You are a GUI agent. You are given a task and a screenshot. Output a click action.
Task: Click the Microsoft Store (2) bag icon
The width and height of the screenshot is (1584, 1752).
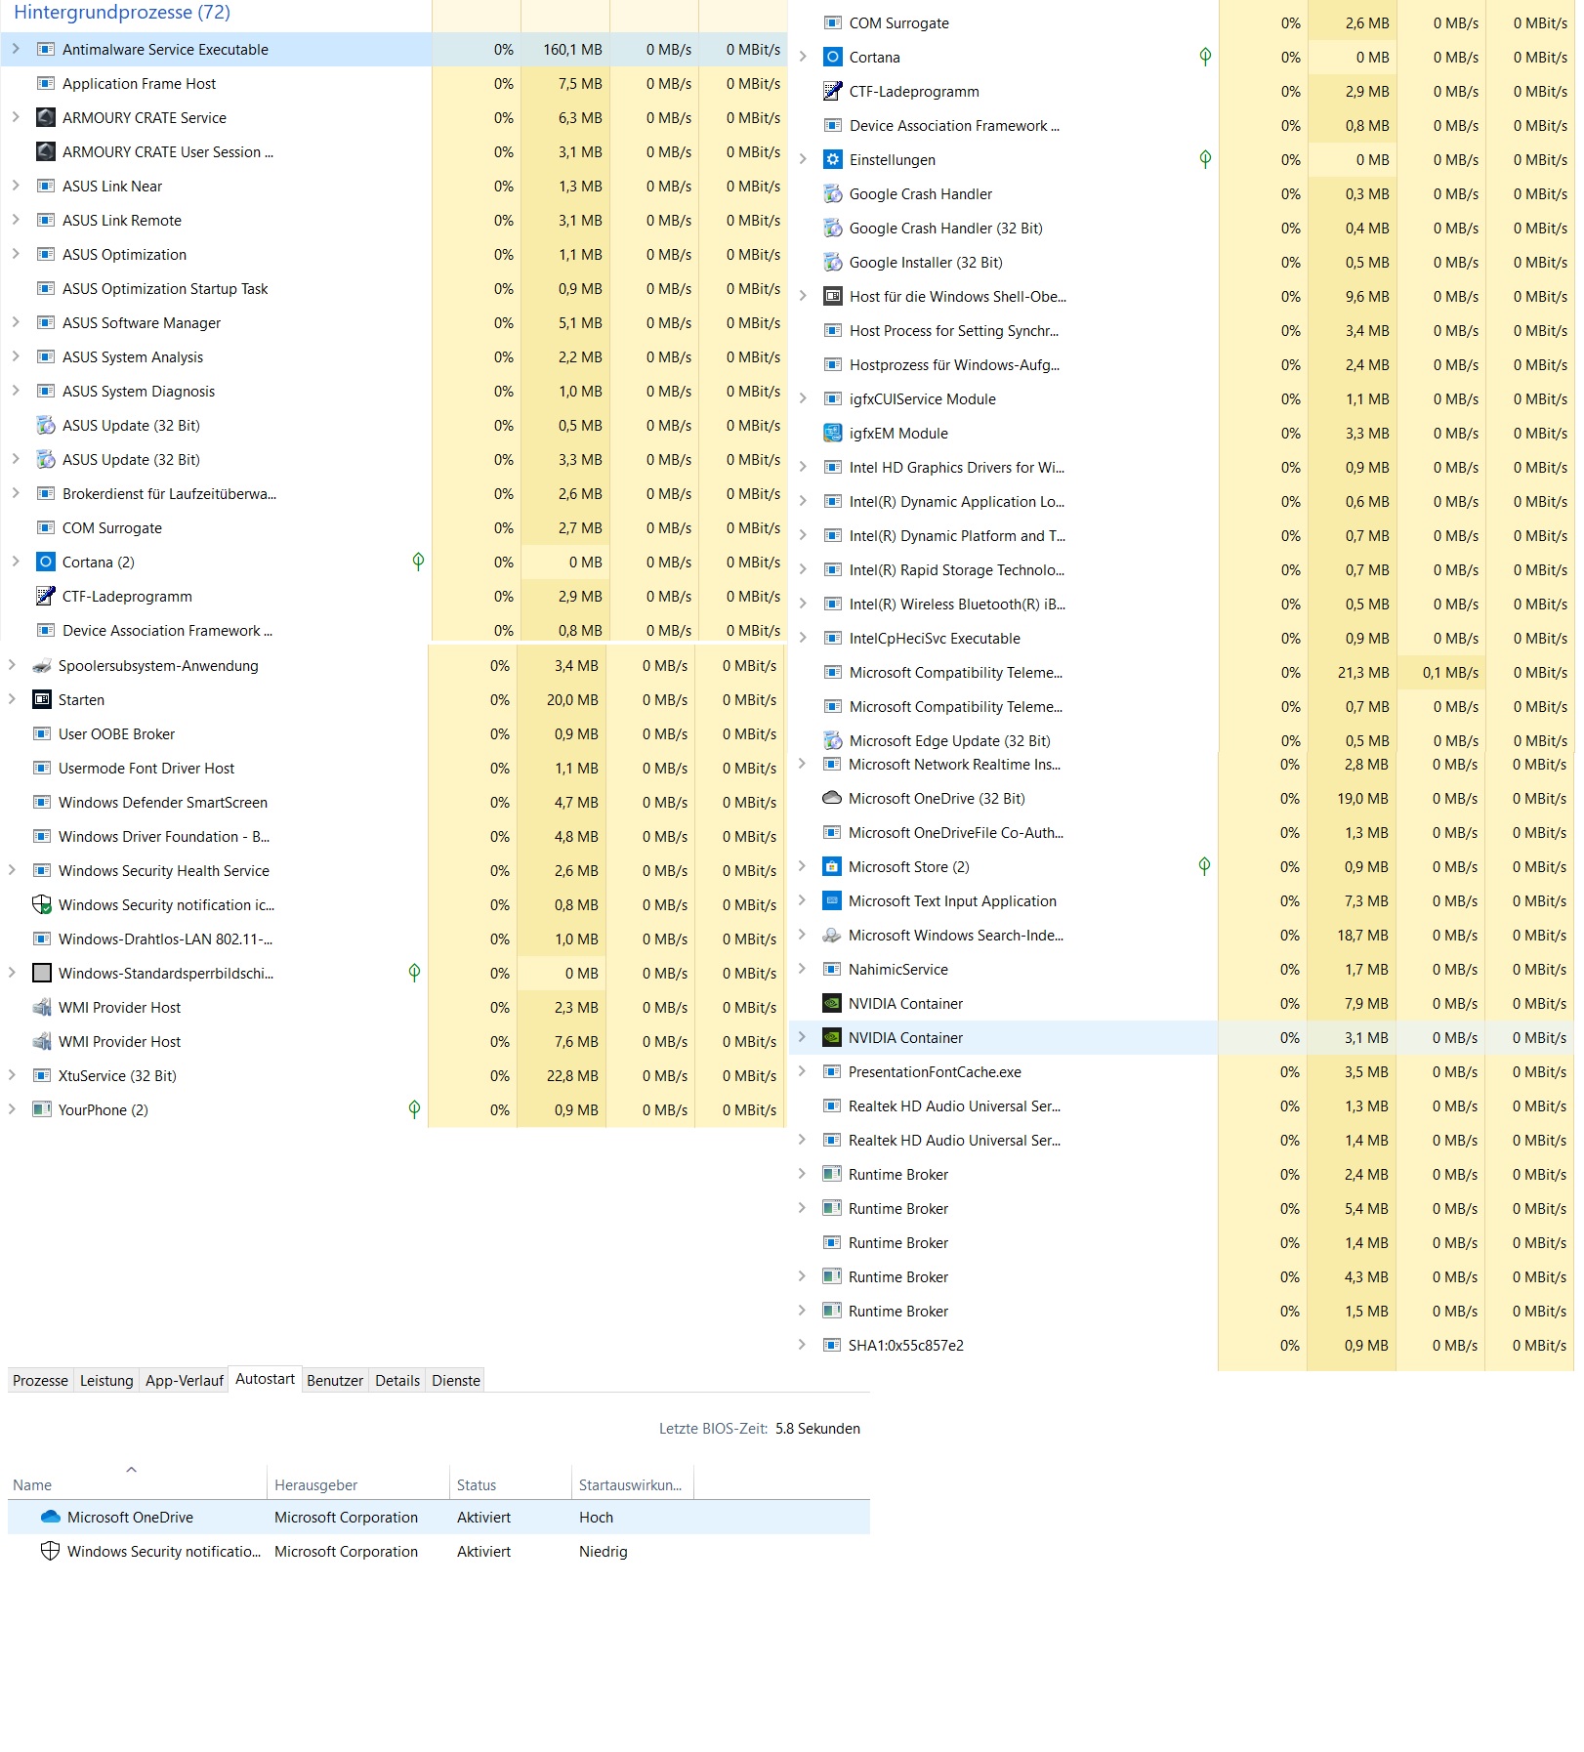tap(831, 867)
